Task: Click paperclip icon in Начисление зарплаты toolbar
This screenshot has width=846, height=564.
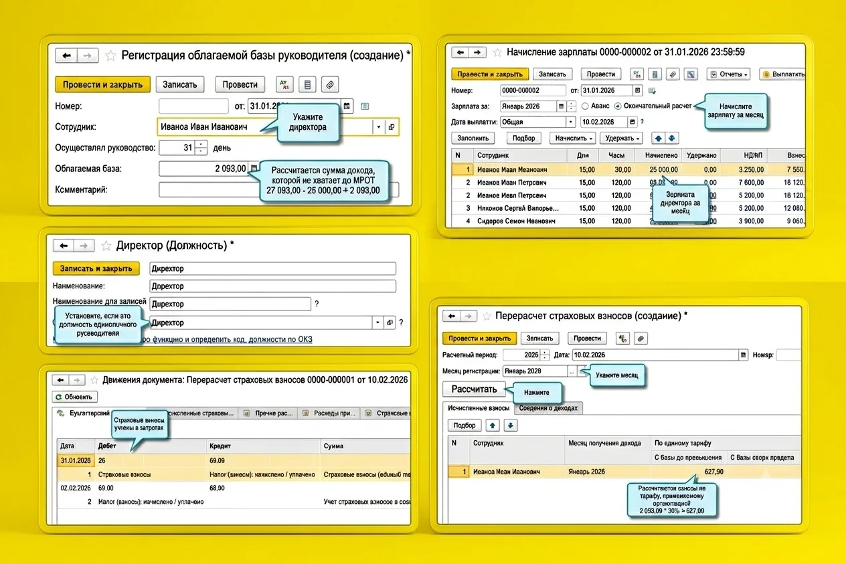Action: (x=674, y=74)
